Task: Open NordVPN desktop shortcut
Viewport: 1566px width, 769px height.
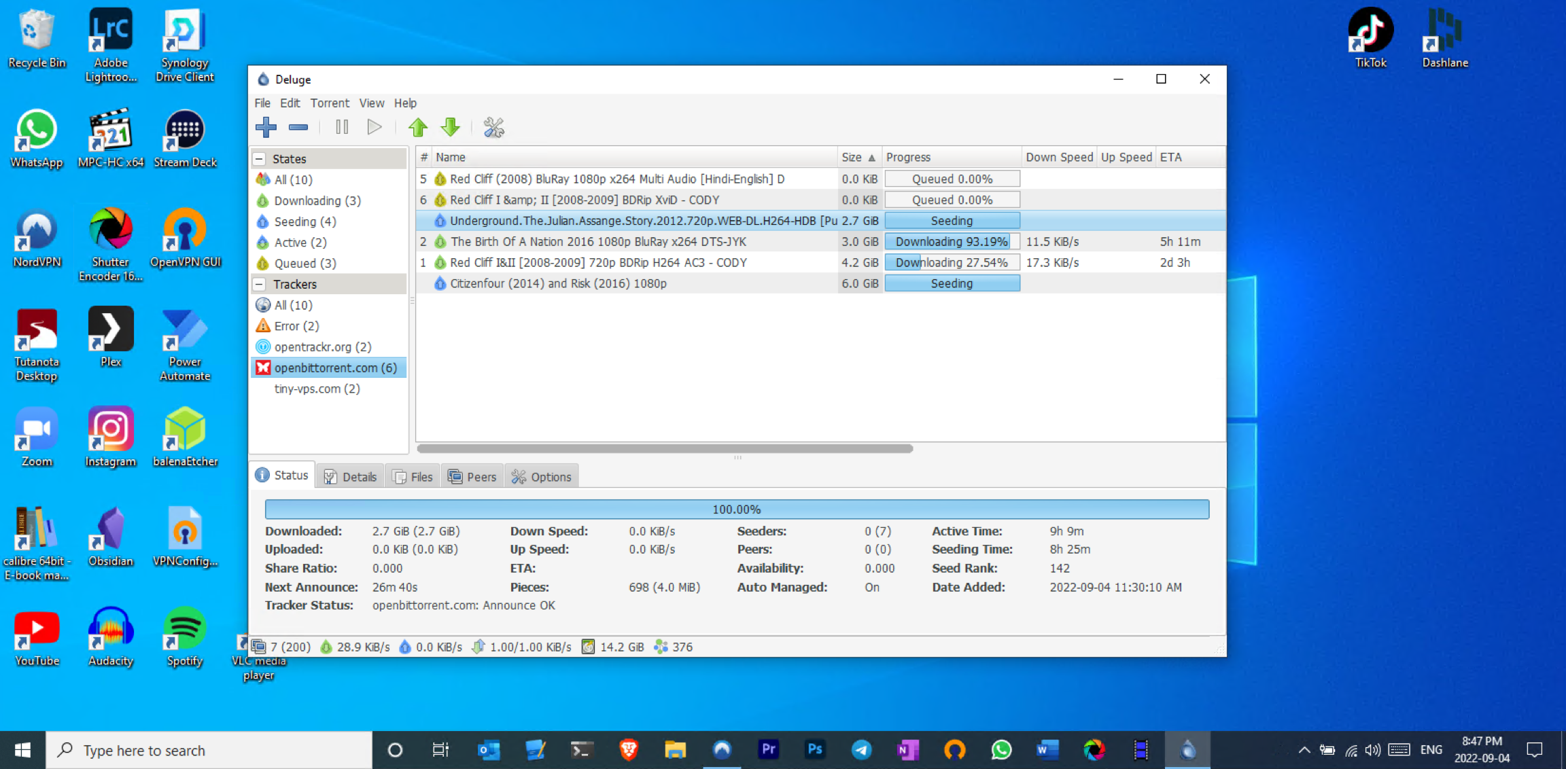Action: click(x=37, y=238)
